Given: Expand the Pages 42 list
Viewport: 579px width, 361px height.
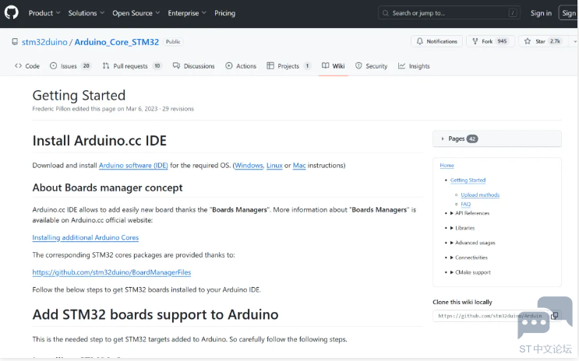Looking at the screenshot, I should (x=497, y=138).
